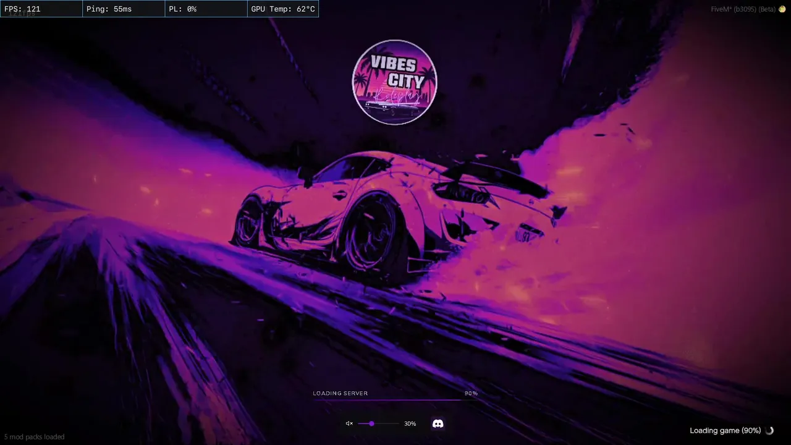Adjust the music volume slider
791x445 pixels.
point(378,423)
